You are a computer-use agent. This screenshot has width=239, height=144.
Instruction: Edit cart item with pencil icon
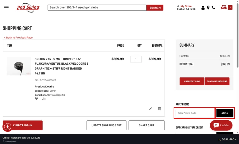pos(151,109)
